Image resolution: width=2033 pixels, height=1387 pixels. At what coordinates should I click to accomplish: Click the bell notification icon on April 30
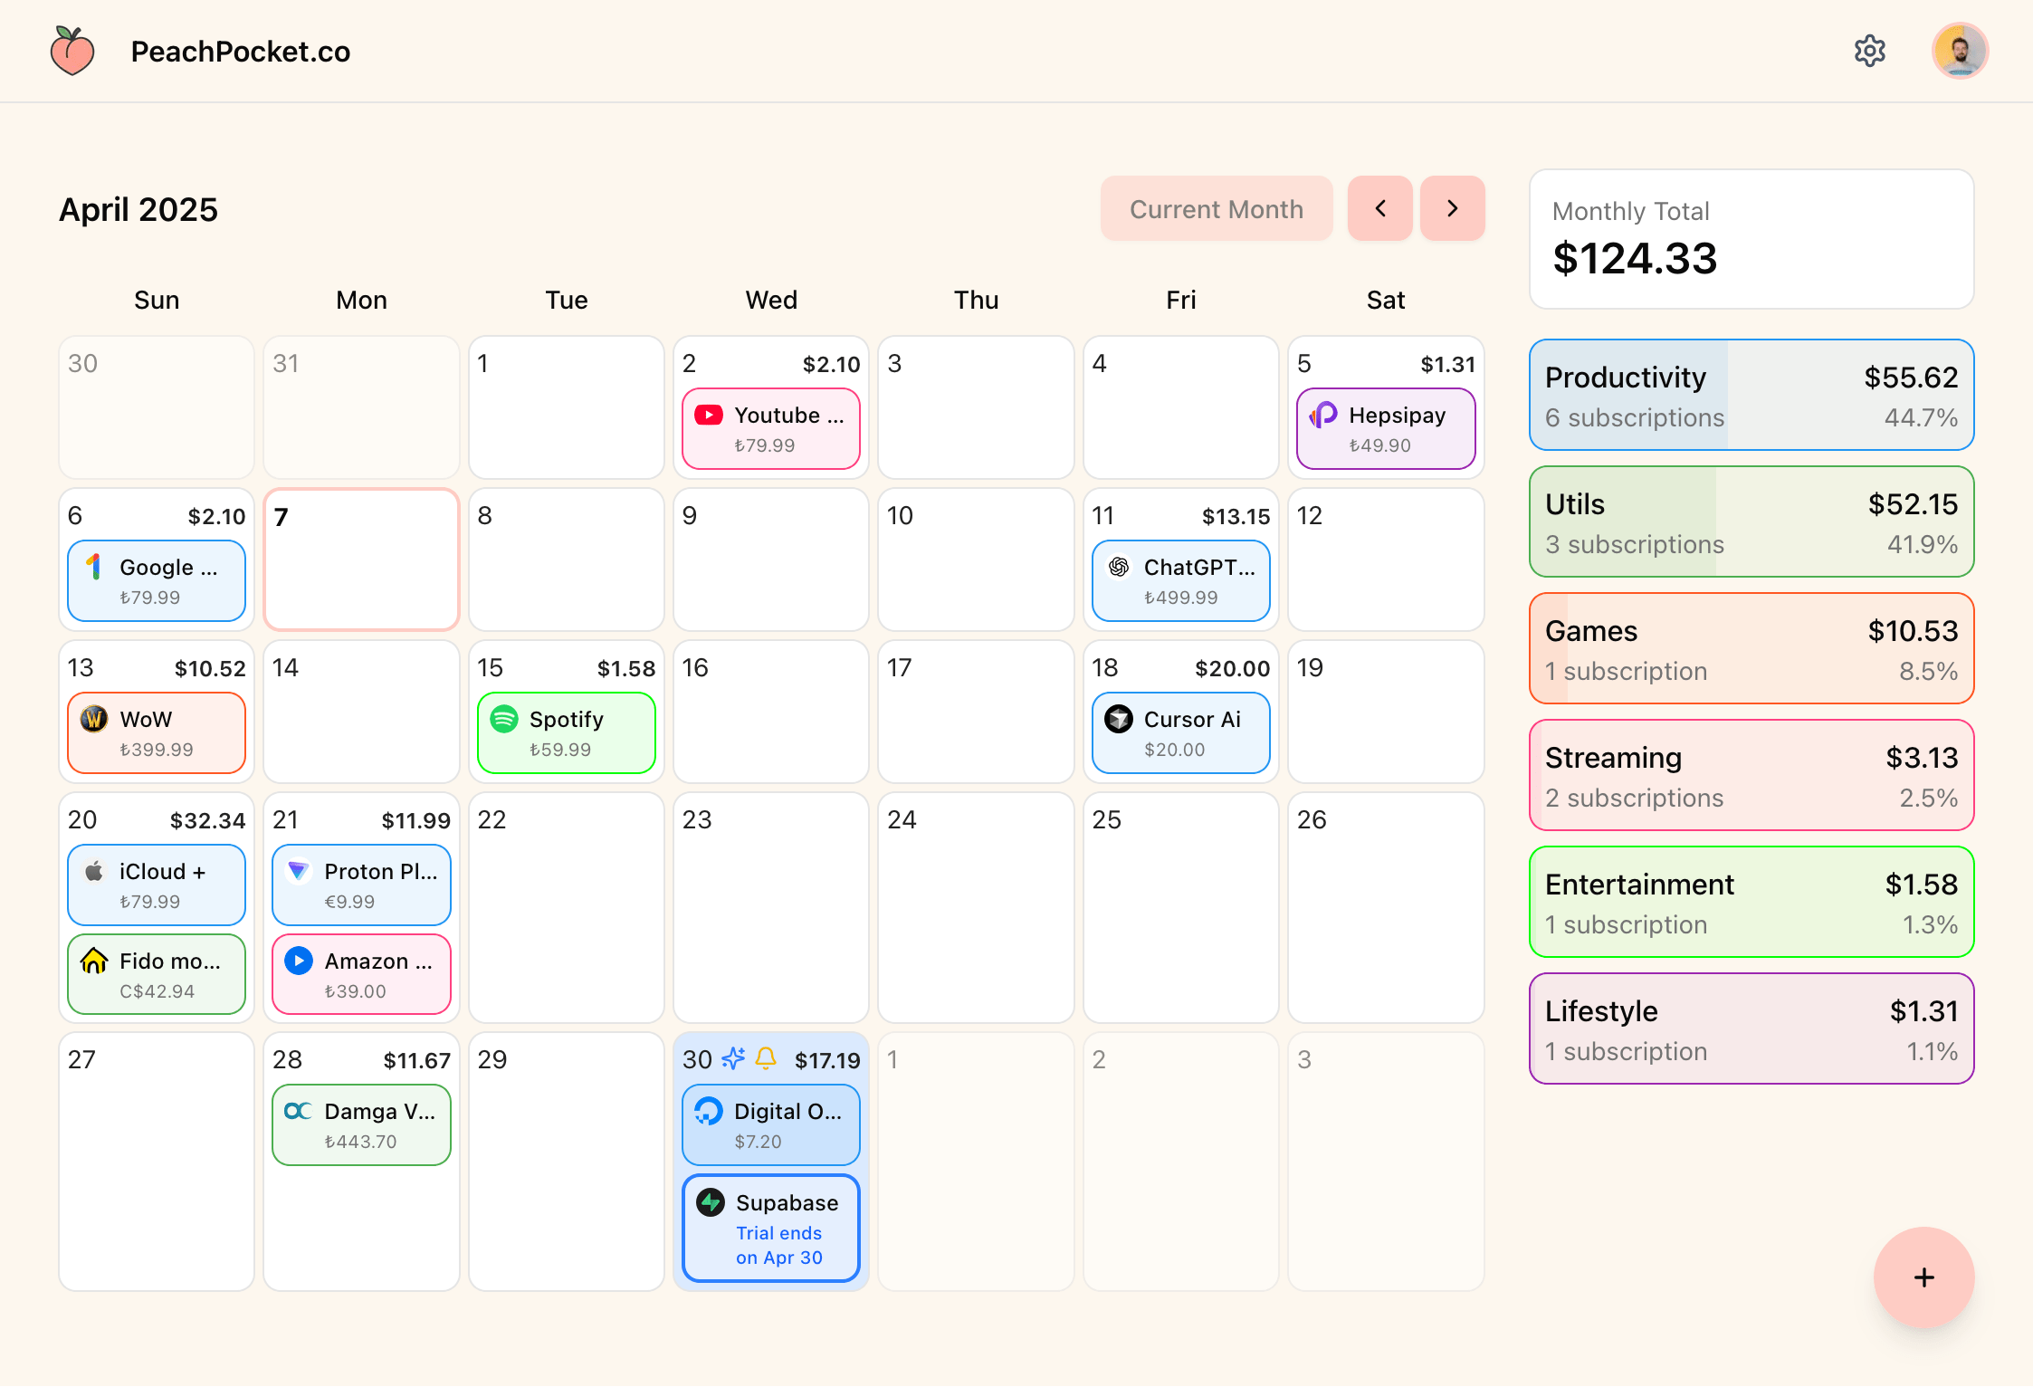click(767, 1058)
